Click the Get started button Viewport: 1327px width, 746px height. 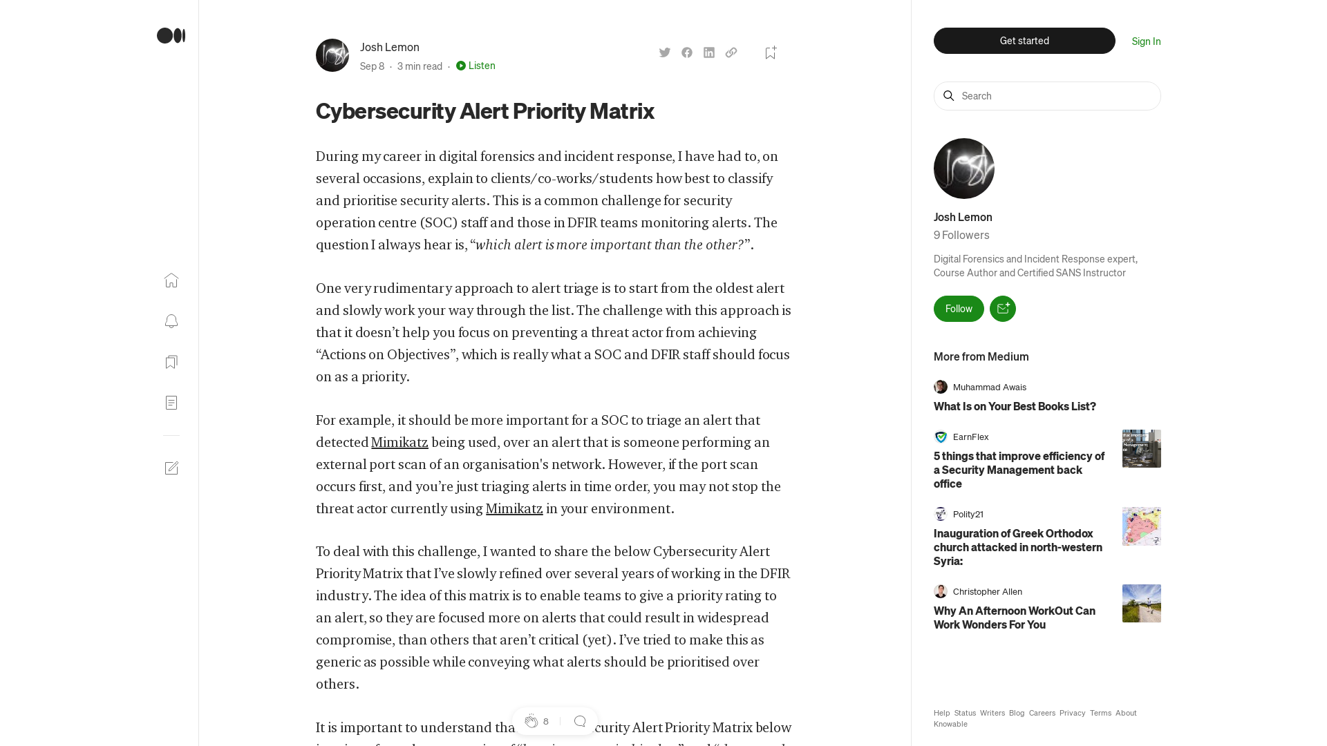point(1024,41)
